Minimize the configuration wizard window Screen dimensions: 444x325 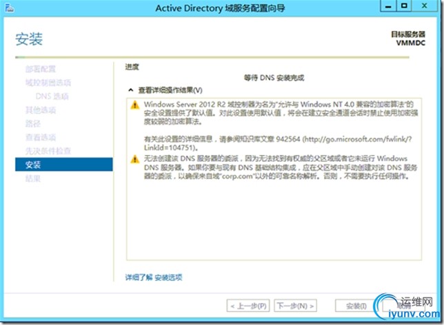[389, 6]
